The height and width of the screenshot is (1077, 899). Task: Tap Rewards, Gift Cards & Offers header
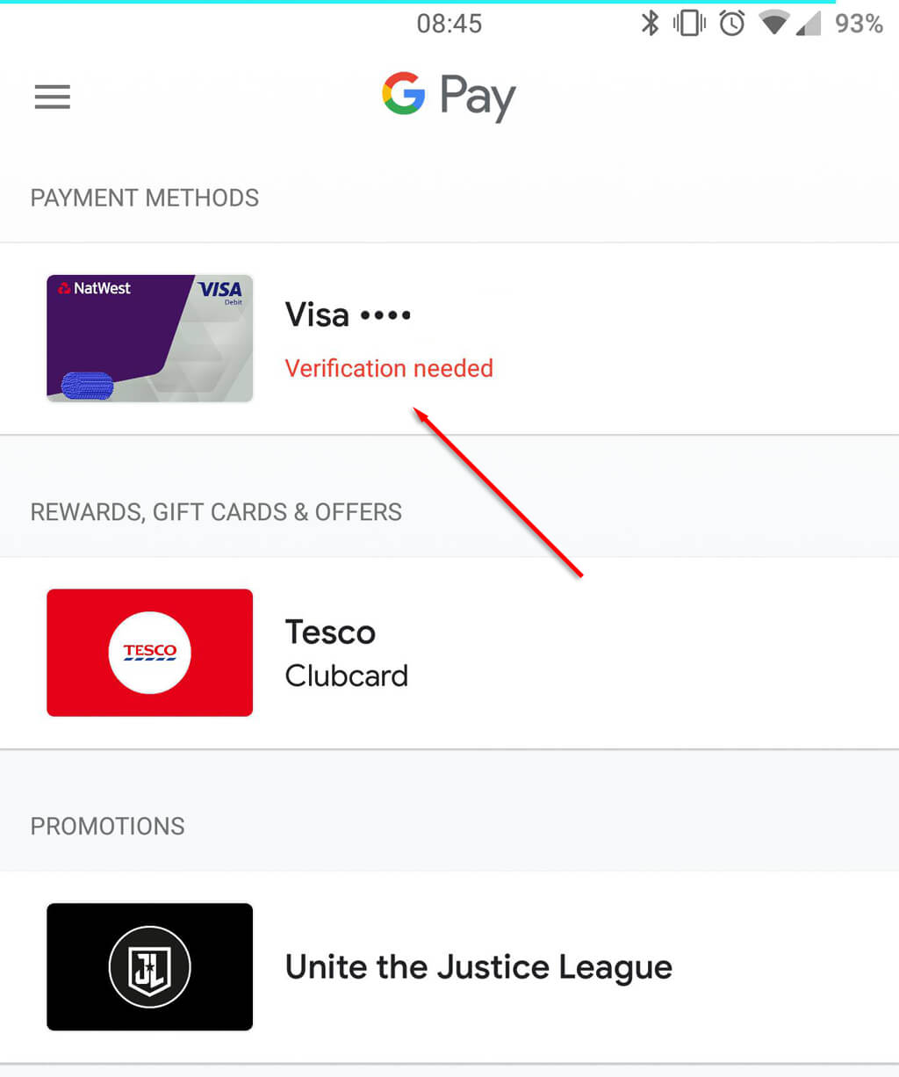pos(216,512)
